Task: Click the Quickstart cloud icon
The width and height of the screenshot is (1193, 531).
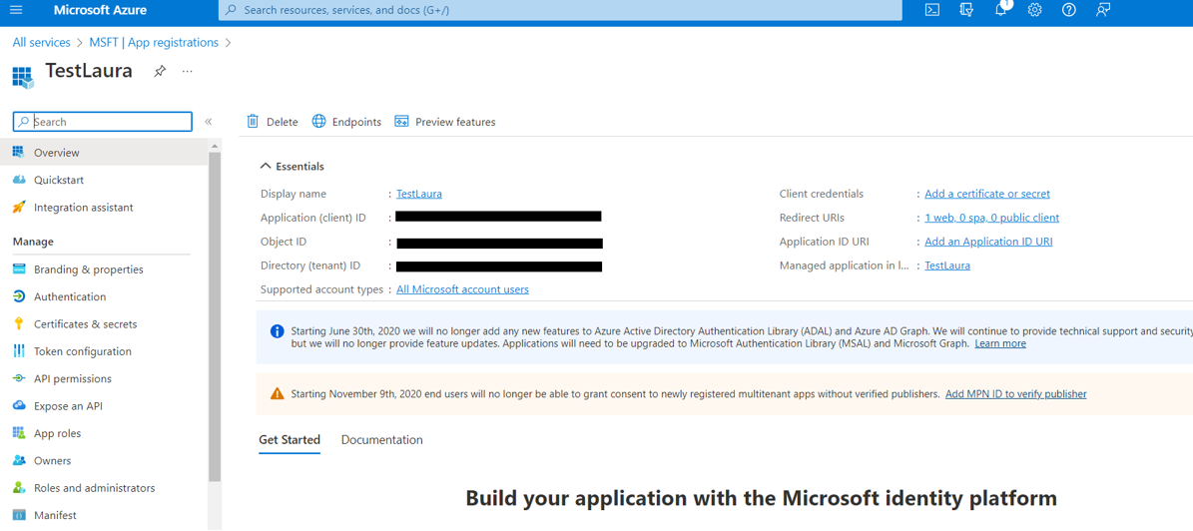Action: coord(20,180)
